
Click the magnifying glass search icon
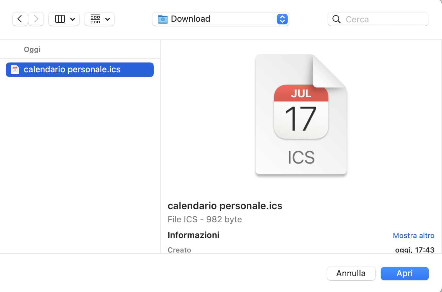[336, 19]
